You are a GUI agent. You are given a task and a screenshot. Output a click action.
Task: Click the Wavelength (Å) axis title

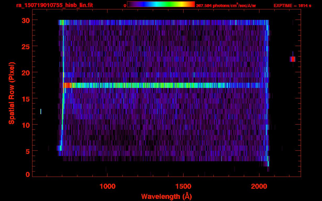point(167,196)
